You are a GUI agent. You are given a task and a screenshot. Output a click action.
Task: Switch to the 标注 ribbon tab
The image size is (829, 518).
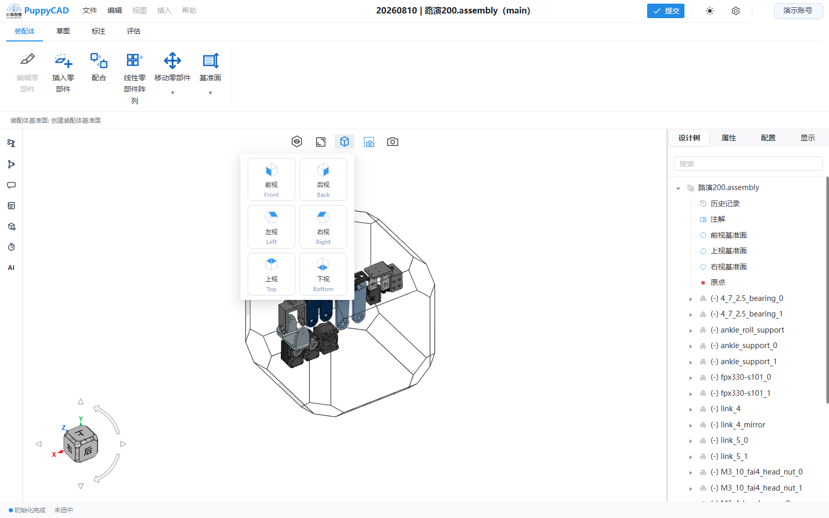(98, 31)
